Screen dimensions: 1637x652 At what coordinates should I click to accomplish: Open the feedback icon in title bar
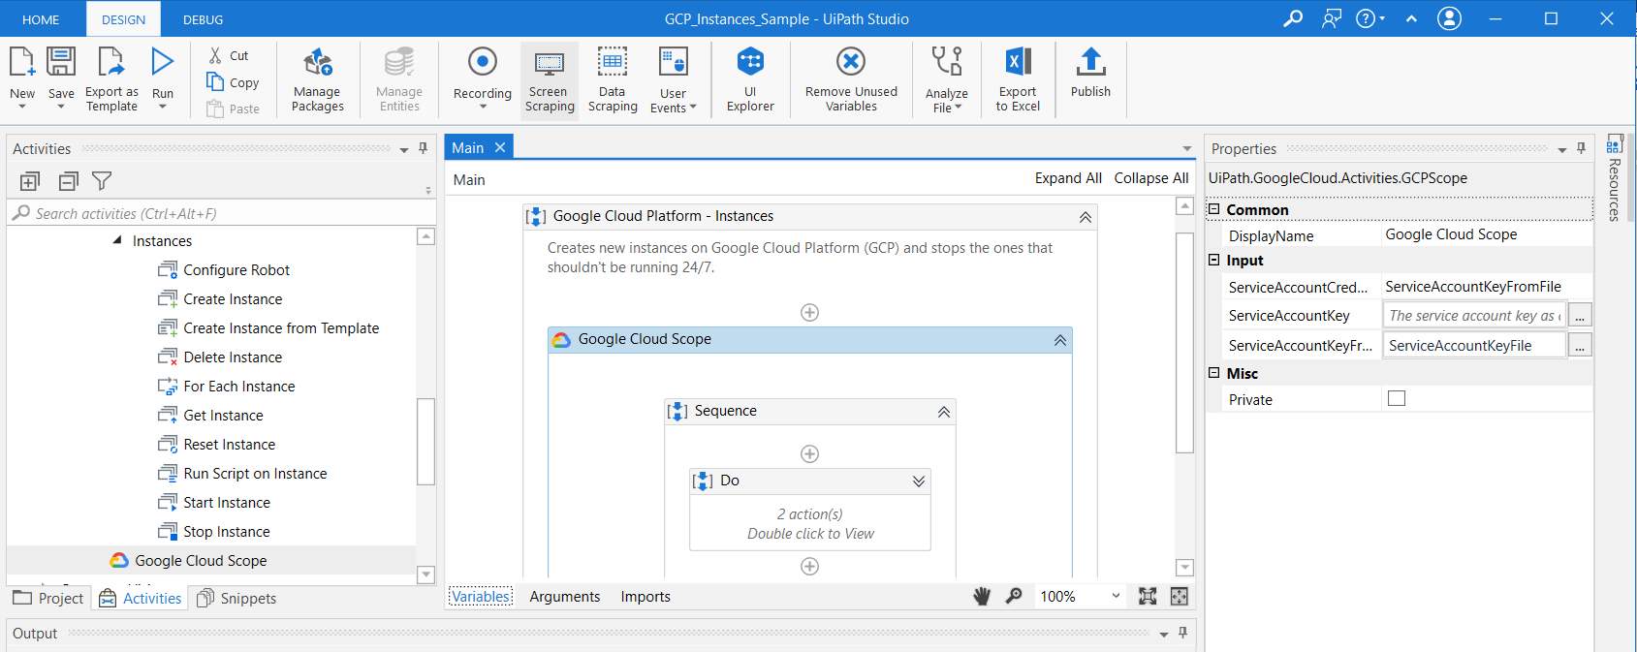(x=1332, y=18)
